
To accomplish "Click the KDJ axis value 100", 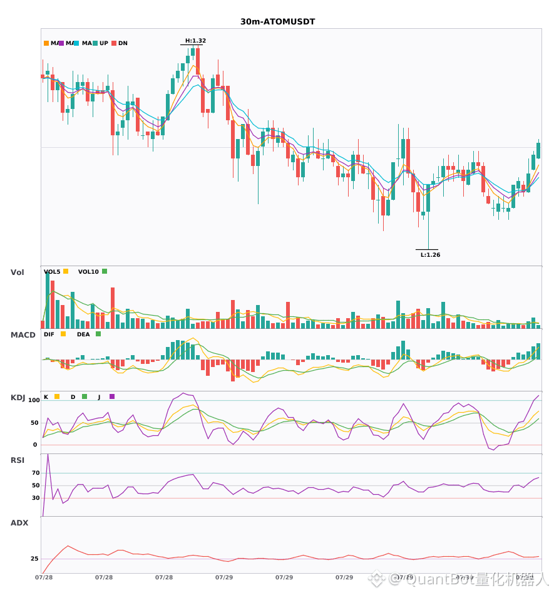I will pos(34,400).
